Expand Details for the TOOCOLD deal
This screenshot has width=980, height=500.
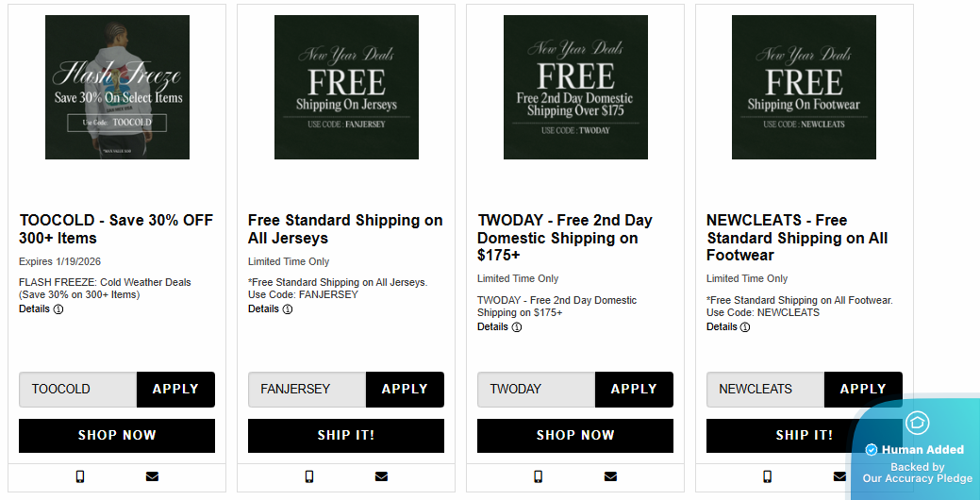tap(41, 308)
